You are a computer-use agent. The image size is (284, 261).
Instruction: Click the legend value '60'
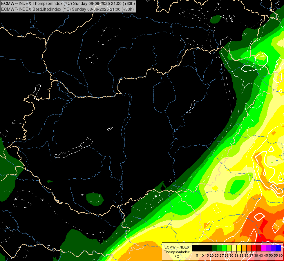281,255
